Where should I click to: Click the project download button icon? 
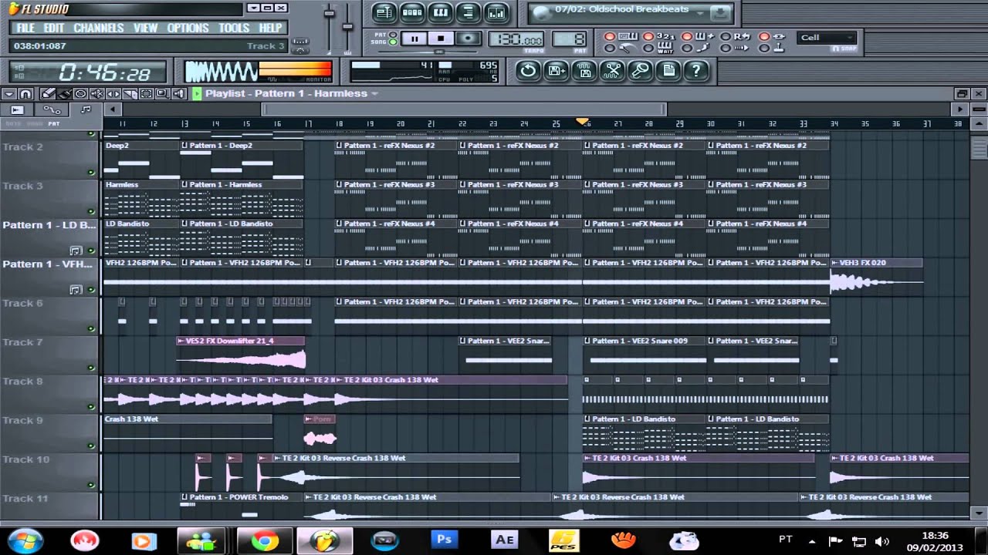click(719, 13)
